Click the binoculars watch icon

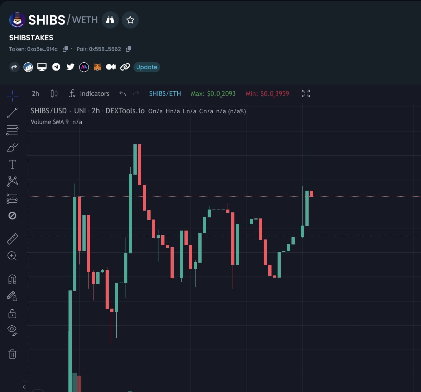coord(110,20)
